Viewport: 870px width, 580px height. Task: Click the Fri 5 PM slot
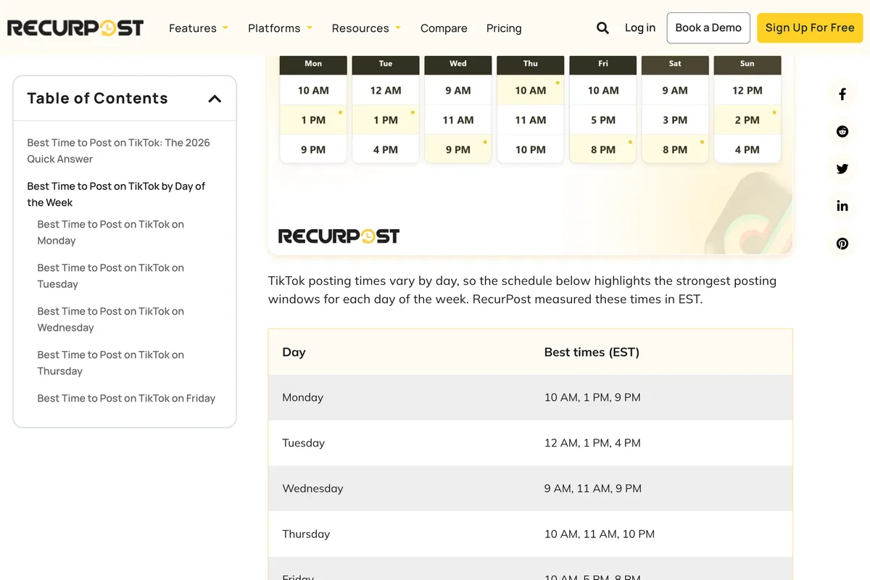tap(603, 120)
